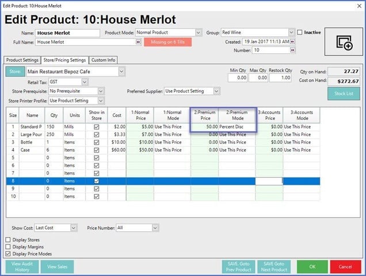Click the green OK button
The image size is (366, 276).
[313, 267]
